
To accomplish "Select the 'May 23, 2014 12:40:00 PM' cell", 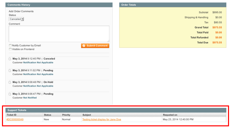I will pyautogui.click(x=194, y=119).
